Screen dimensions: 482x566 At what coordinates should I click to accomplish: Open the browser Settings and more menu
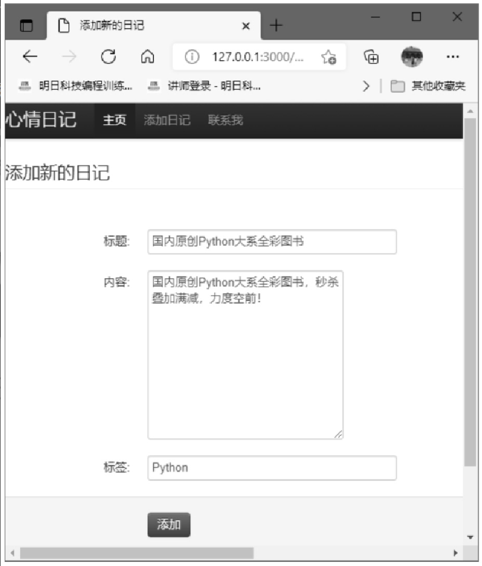pos(452,57)
